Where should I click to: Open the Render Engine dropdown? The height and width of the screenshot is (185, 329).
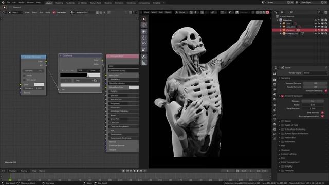pos(315,73)
